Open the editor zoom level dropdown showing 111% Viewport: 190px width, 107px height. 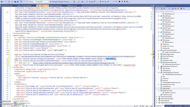tap(5, 106)
